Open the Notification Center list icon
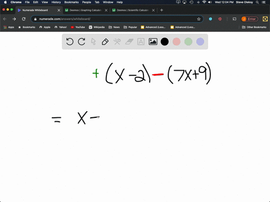The width and height of the screenshot is (270, 202). tap(264, 2)
